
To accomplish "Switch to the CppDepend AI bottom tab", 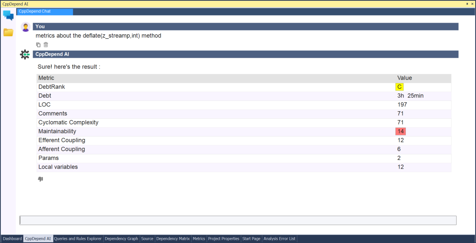I will tap(38, 239).
